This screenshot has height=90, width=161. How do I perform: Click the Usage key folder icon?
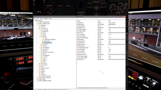click(41, 62)
